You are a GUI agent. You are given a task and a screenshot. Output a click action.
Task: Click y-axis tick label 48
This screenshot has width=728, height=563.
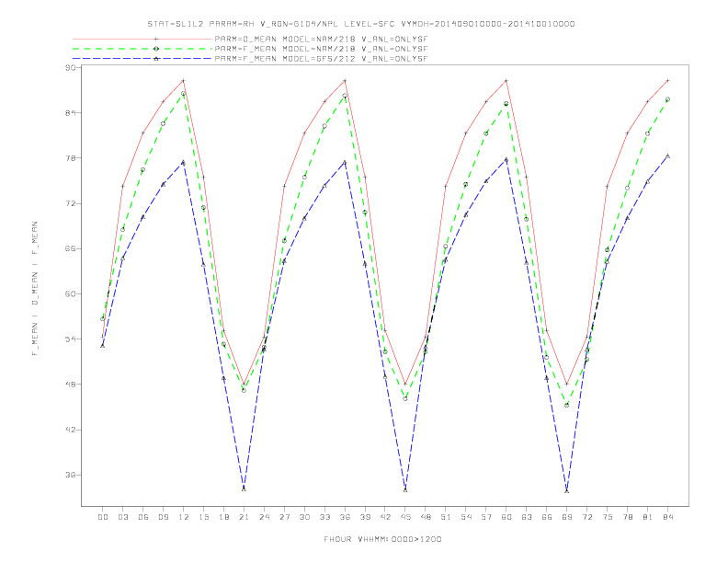[71, 385]
